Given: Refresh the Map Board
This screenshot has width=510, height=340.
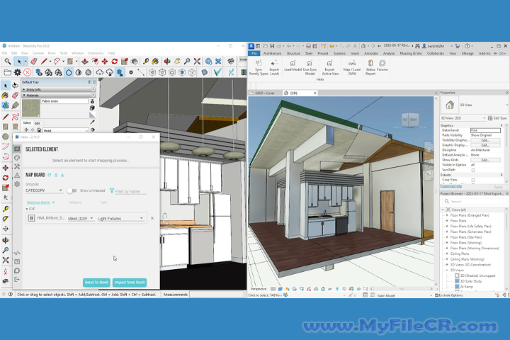Looking at the screenshot, I should [x=50, y=175].
